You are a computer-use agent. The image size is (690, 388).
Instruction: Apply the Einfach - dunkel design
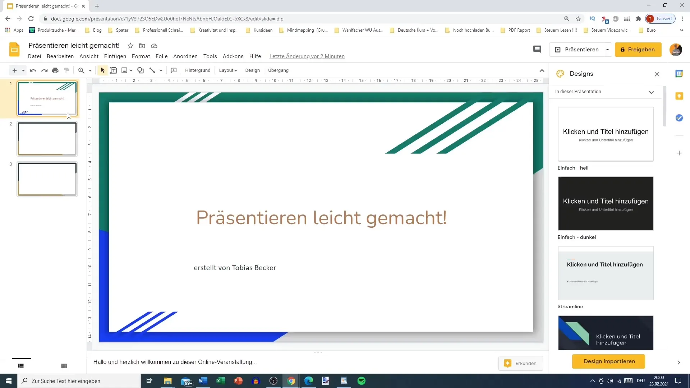point(606,203)
